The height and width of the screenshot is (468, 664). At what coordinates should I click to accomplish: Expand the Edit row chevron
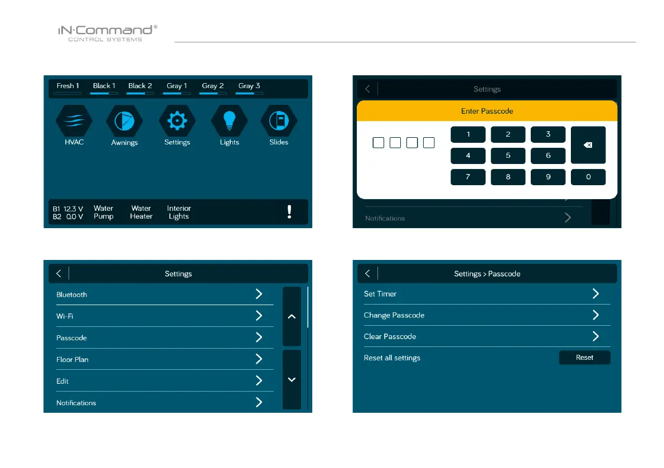tap(259, 380)
